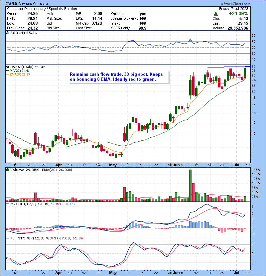Screen dimensions: 266x276
Task: Click the Open value 24.85
Action: pyautogui.click(x=33, y=14)
